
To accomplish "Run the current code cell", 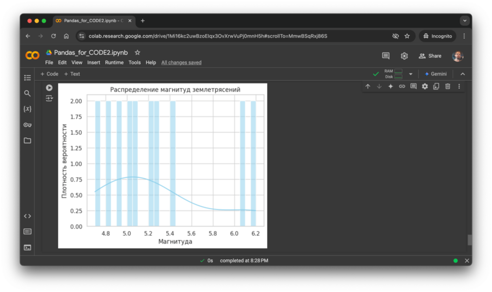I will [49, 87].
